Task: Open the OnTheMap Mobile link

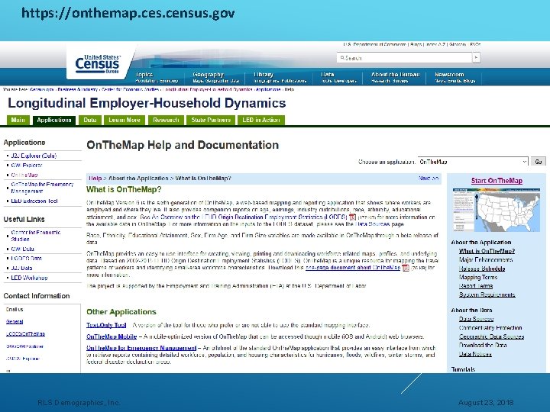Action: pyautogui.click(x=112, y=336)
